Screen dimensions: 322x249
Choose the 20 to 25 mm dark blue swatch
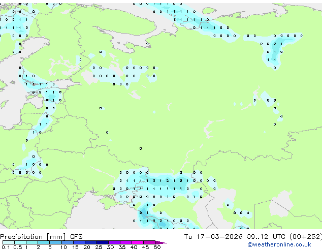[91, 242]
